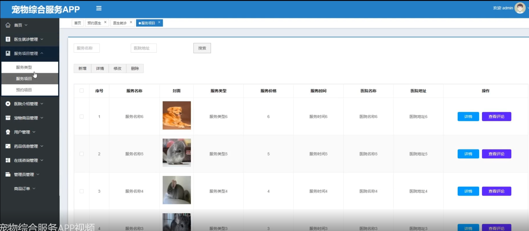Open 服务项目 submenu item
This screenshot has height=231, width=529.
pos(30,79)
